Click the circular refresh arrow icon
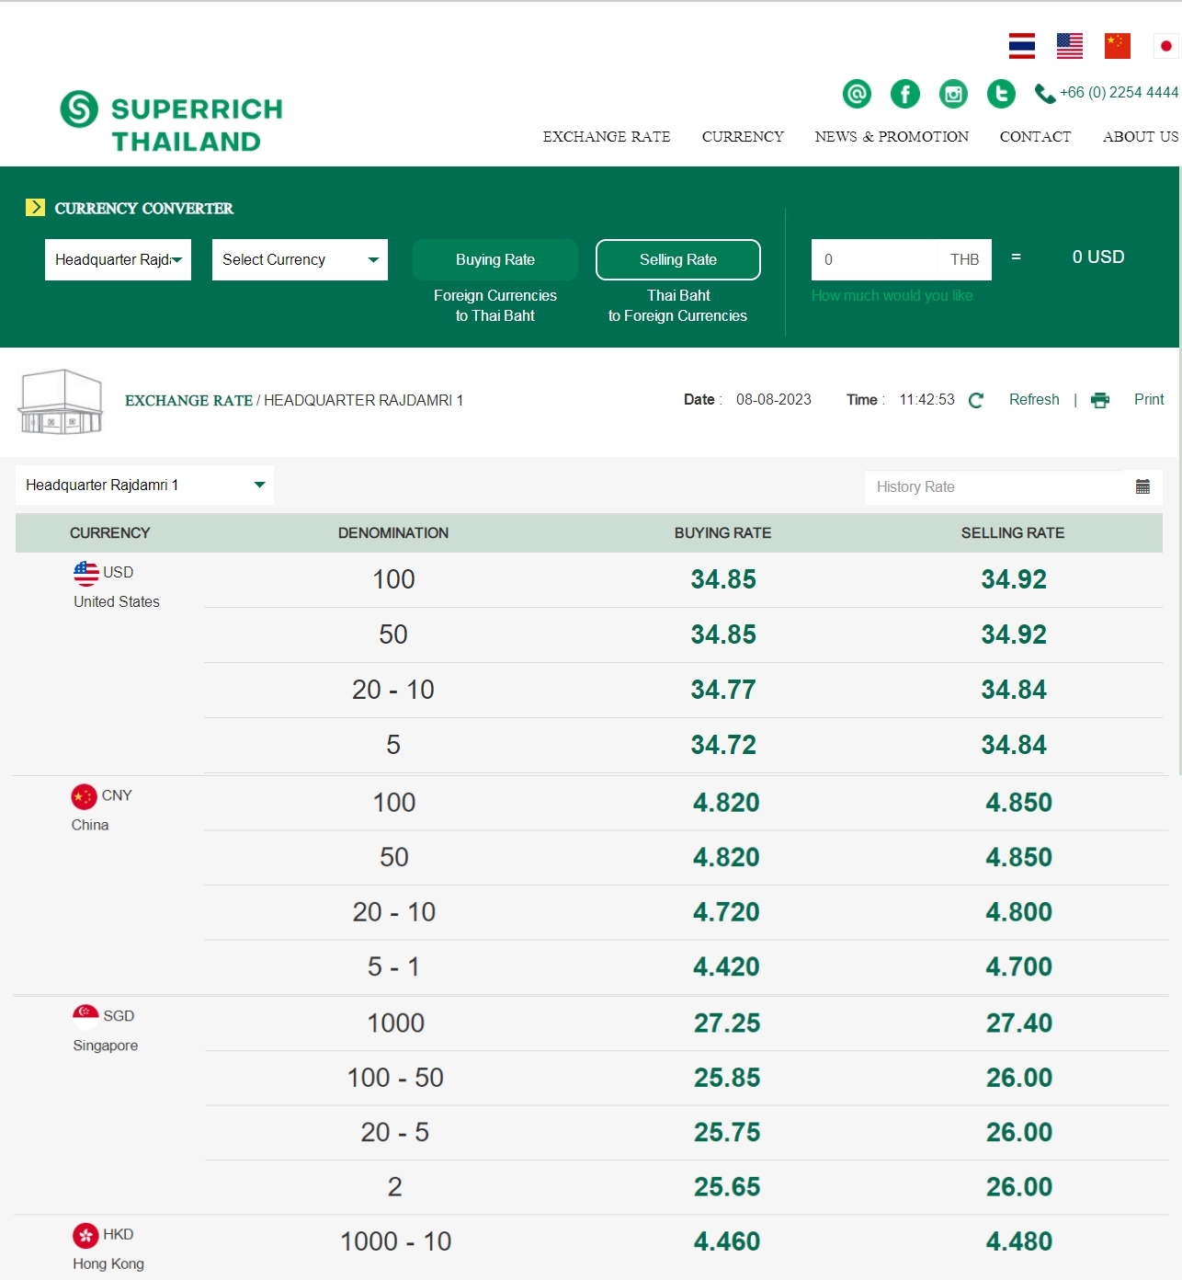The width and height of the screenshot is (1182, 1280). 976,400
